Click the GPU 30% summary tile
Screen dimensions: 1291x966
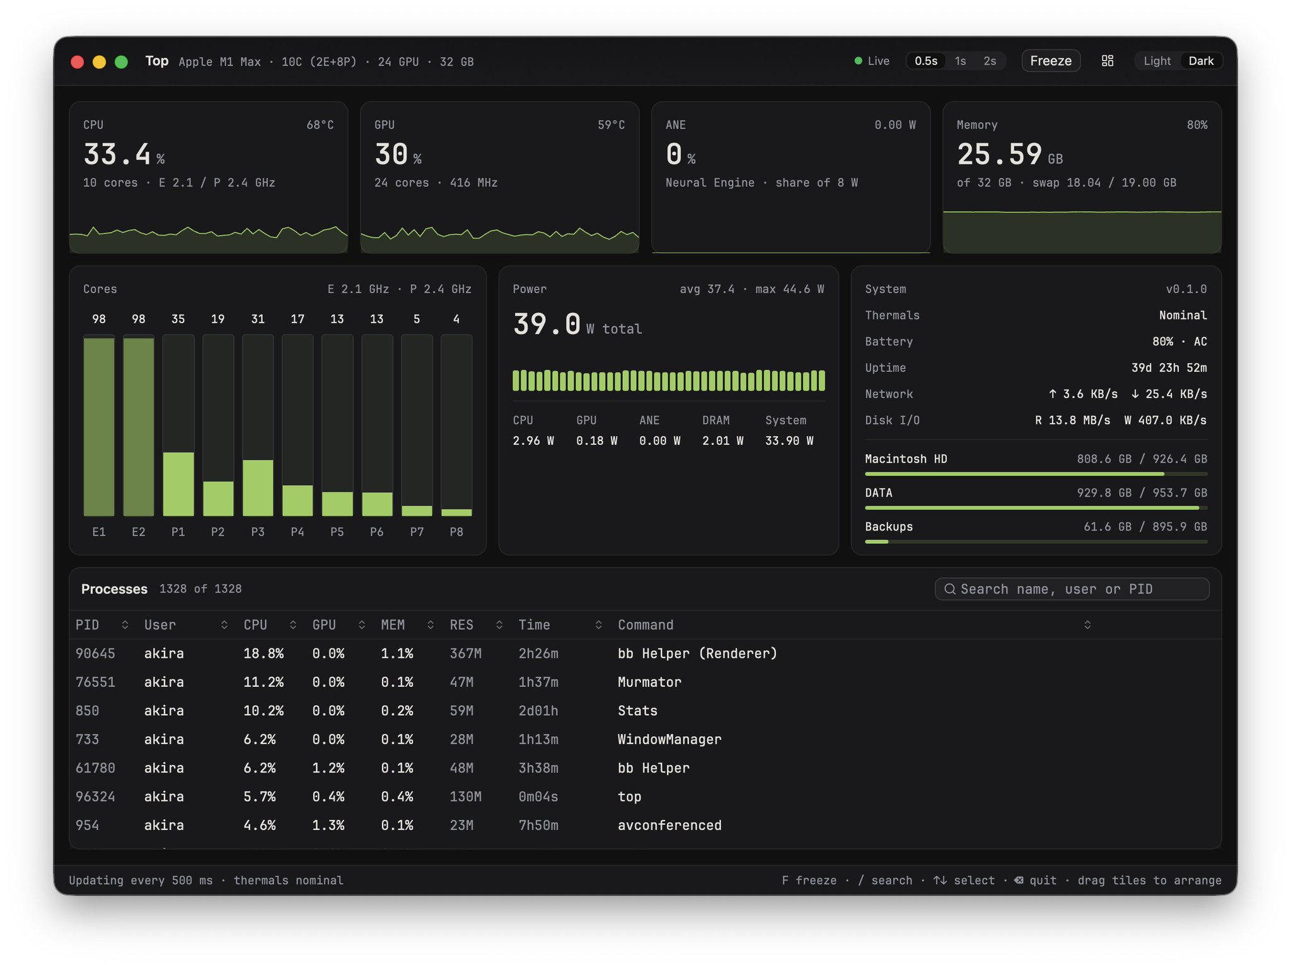[500, 178]
